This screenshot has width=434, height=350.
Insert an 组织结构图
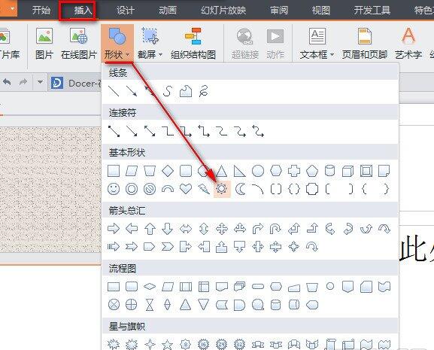tap(193, 44)
